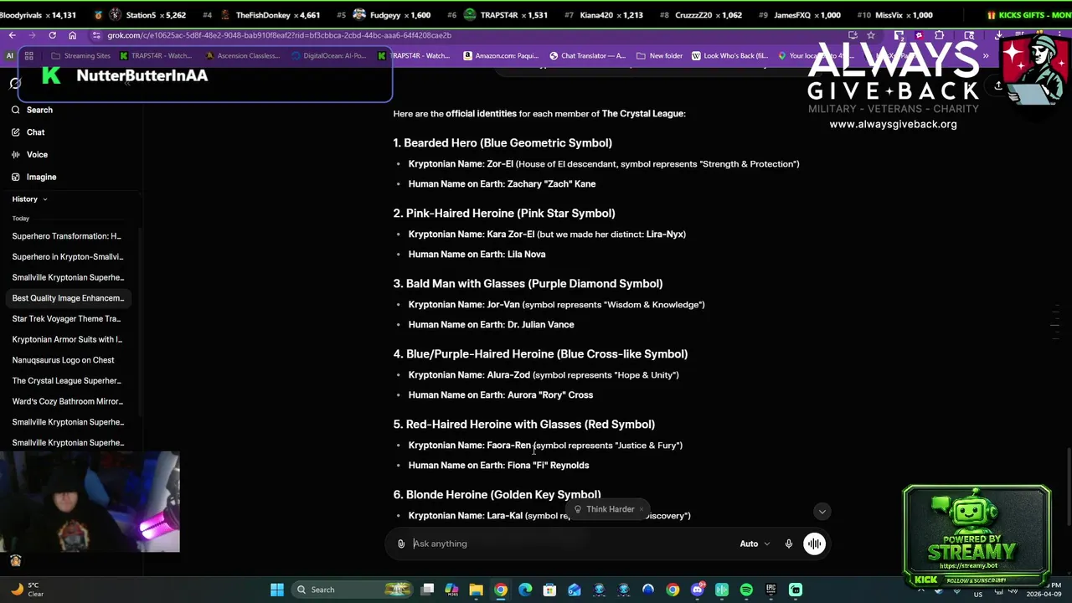The image size is (1072, 603).
Task: Open 'Ward's Cozy Bathroom Mirror...' chat
Action: [x=67, y=401]
